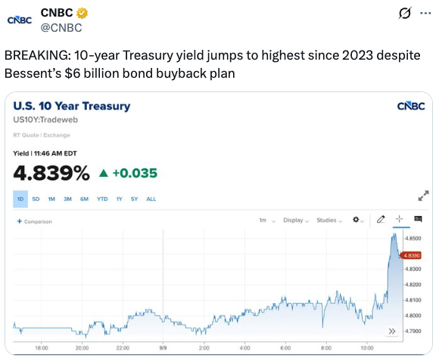The image size is (439, 358).
Task: Toggle the crosshair tool
Action: (400, 219)
